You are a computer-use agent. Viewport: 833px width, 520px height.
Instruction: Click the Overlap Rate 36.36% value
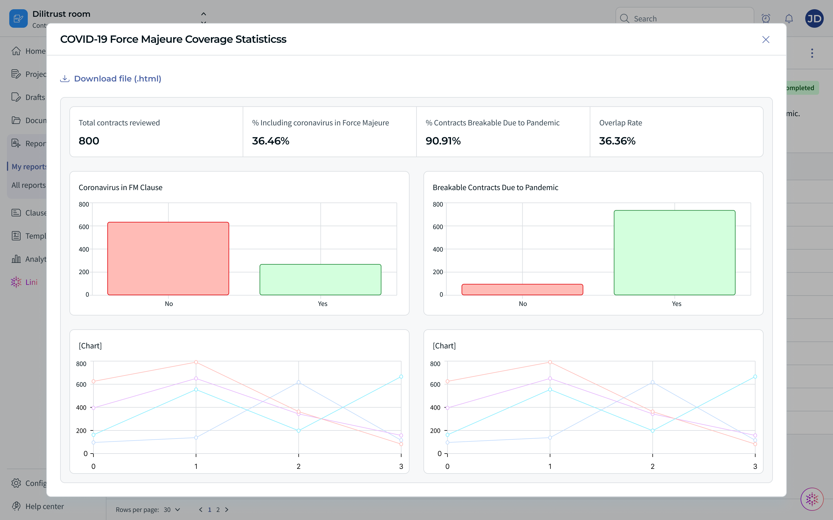617,141
